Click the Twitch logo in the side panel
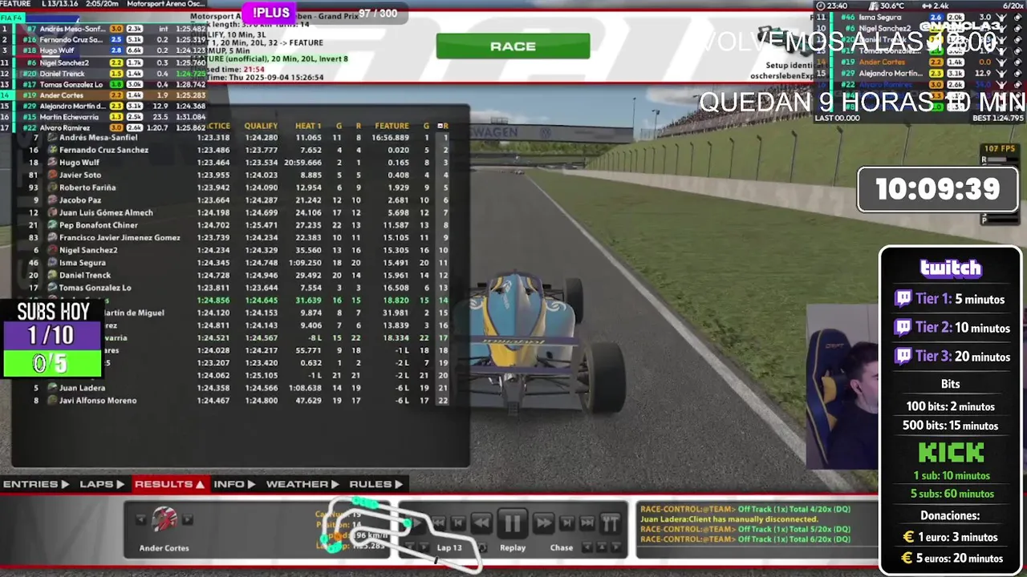Viewport: 1027px width, 577px height. point(951,268)
